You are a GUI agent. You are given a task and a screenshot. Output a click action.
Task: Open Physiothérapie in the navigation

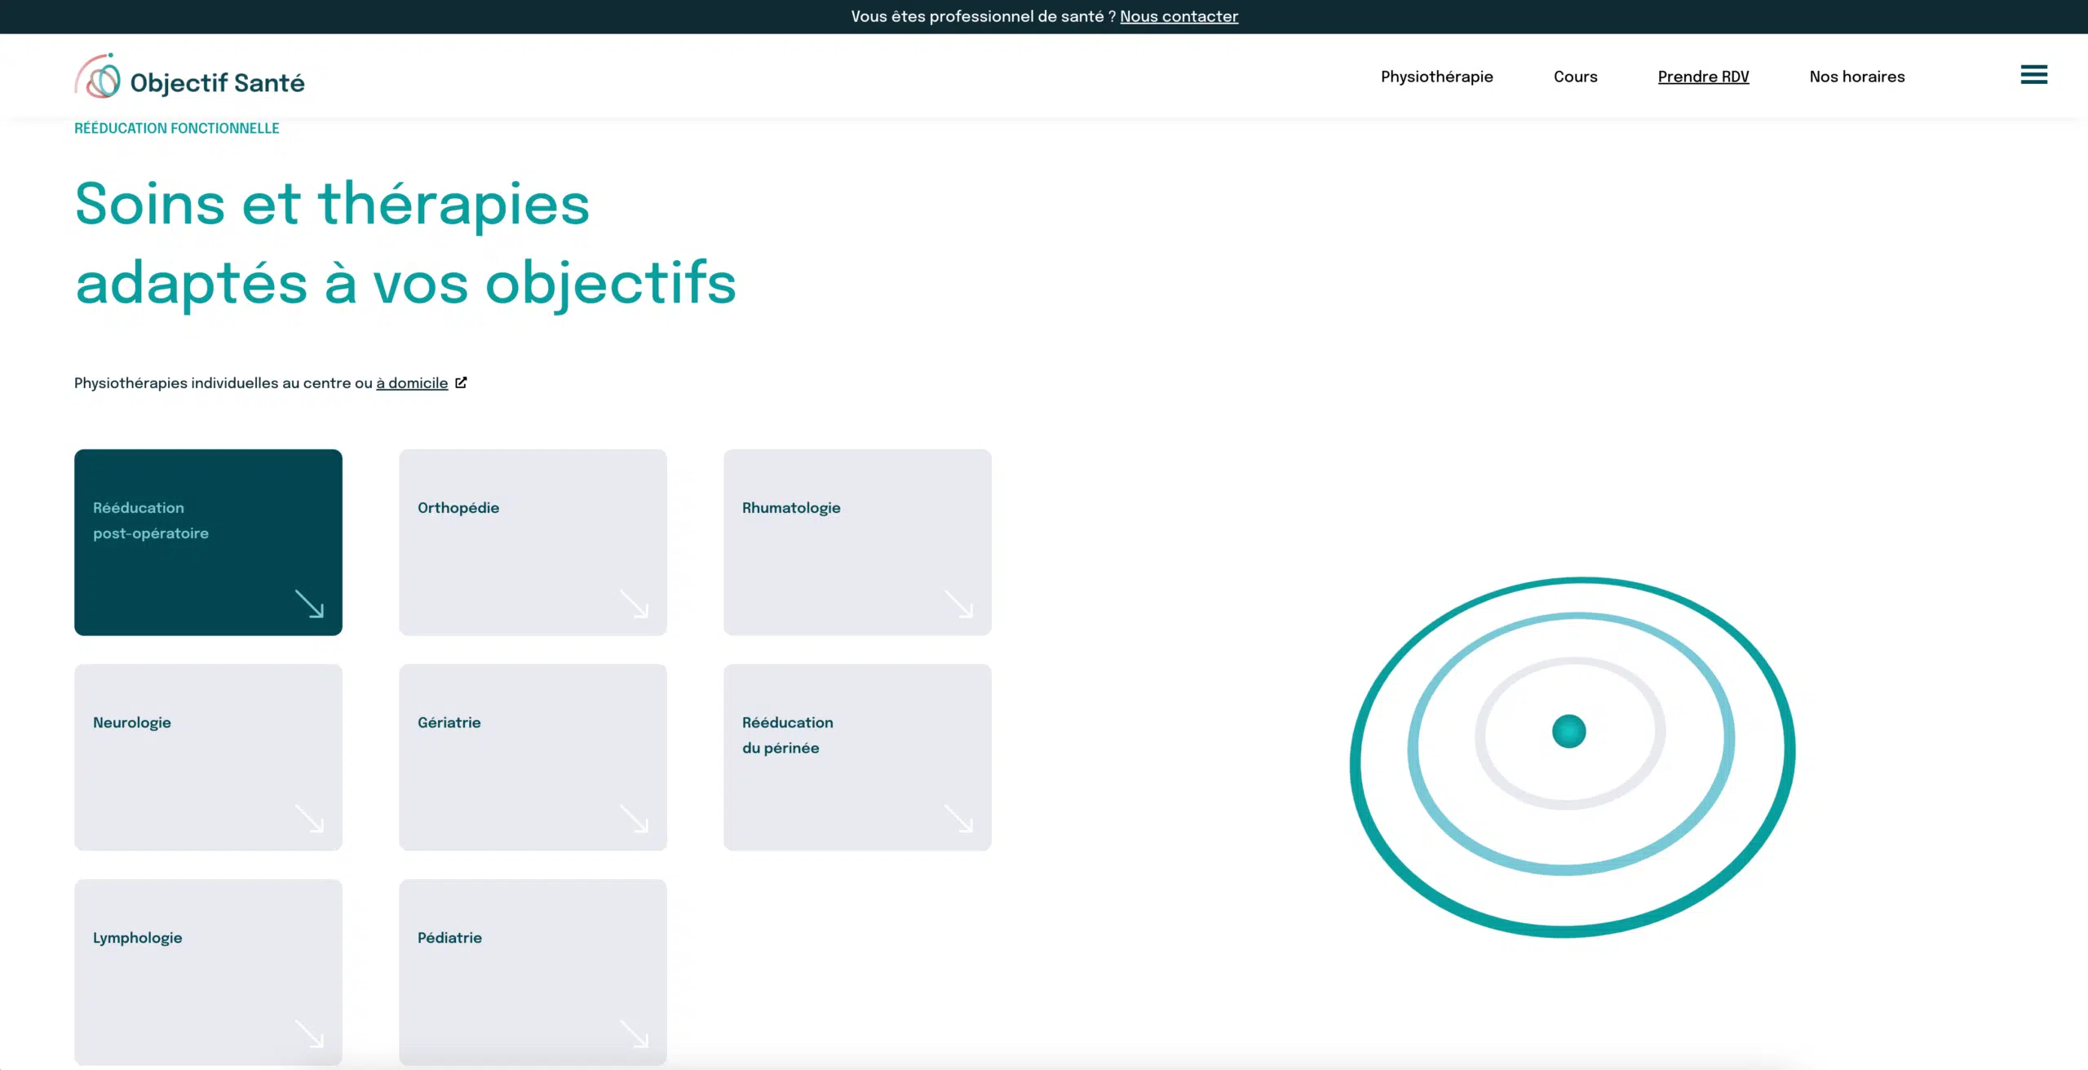coord(1436,77)
